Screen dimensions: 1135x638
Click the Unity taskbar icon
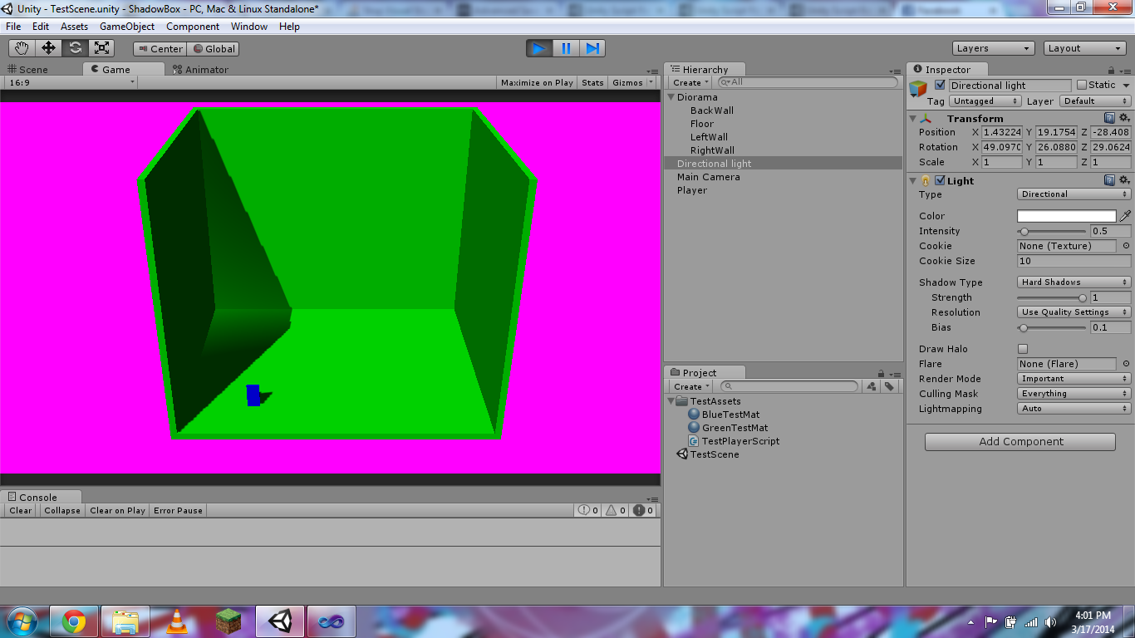point(280,621)
